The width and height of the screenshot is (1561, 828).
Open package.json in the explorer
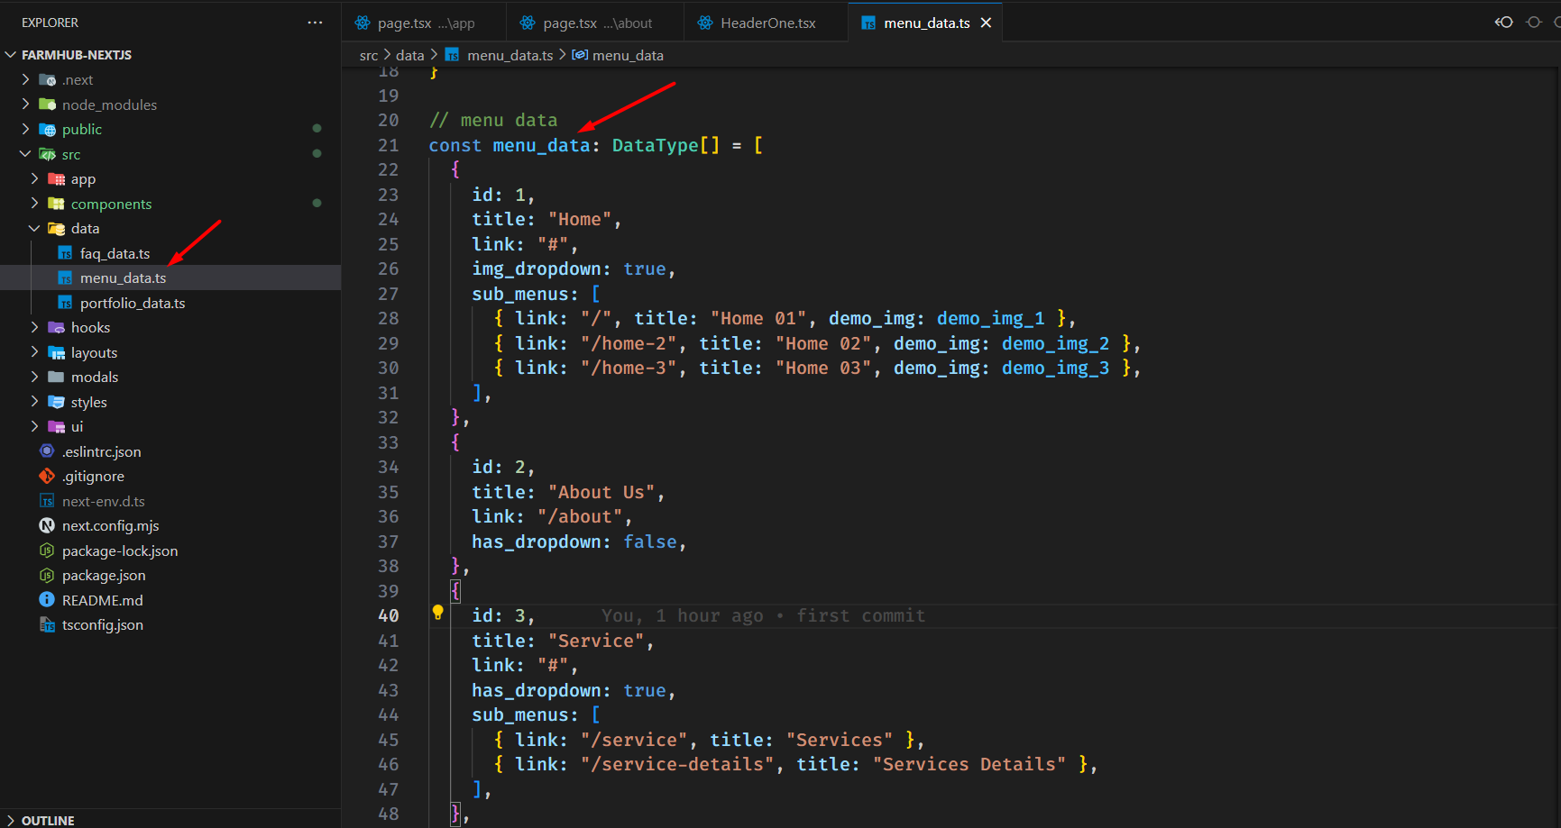tap(103, 576)
